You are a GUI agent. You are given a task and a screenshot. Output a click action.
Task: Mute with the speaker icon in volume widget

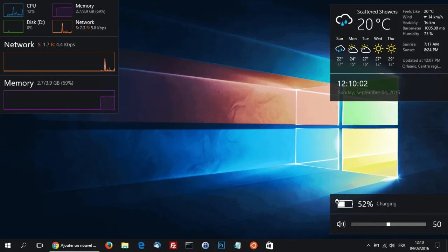point(341,224)
